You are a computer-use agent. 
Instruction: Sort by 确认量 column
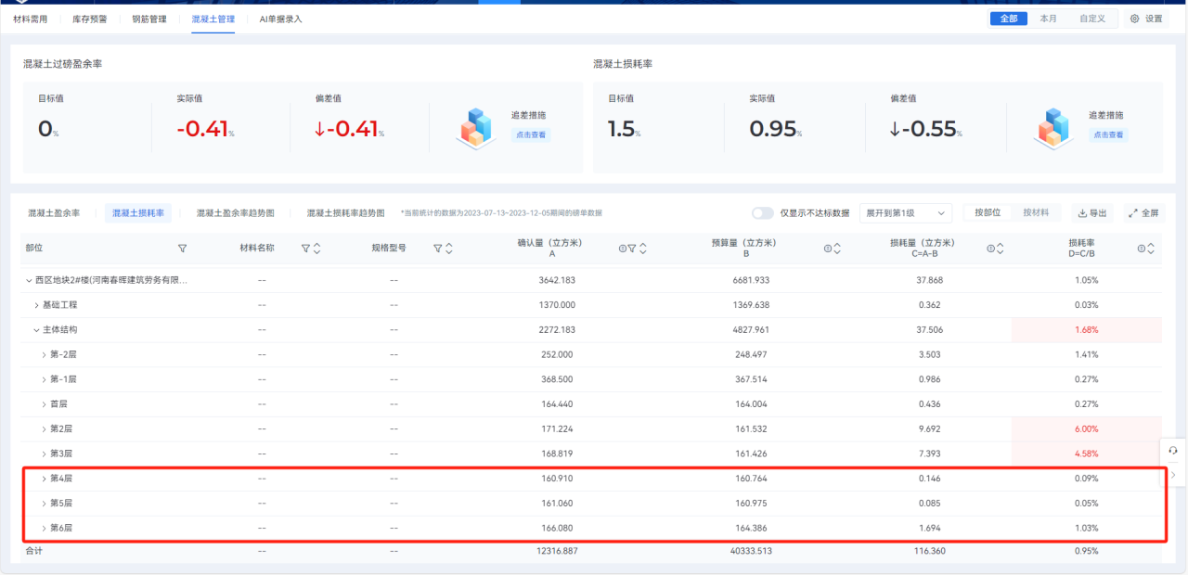pos(643,249)
